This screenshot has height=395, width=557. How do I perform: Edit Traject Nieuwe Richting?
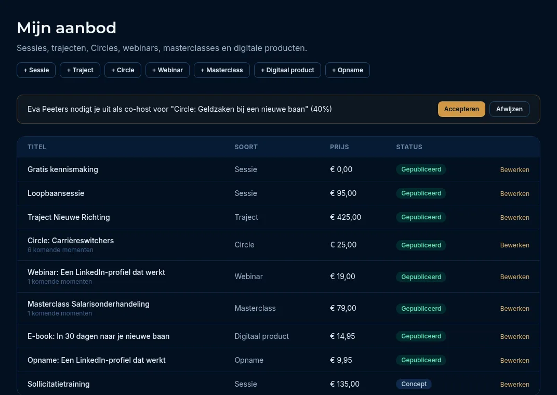click(515, 217)
